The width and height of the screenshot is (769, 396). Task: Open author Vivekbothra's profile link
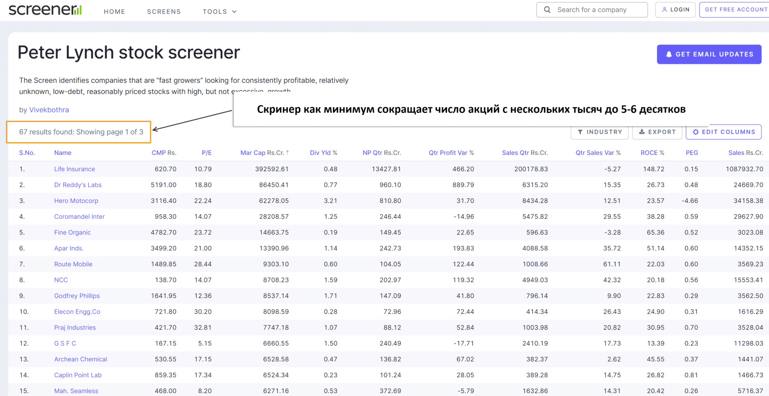tap(49, 110)
